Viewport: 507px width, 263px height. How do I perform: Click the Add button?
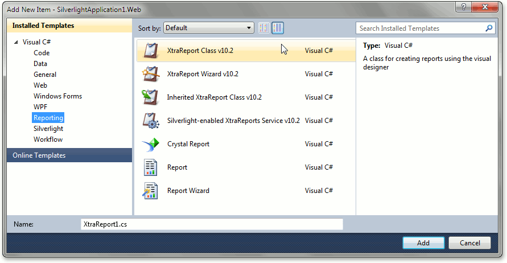point(423,243)
